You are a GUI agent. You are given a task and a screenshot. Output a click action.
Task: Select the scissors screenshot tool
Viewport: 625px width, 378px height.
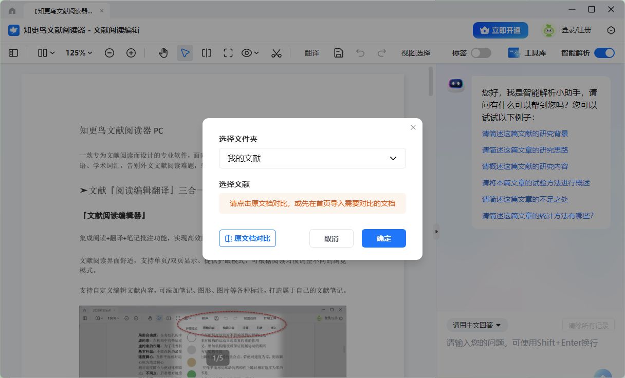click(x=277, y=53)
